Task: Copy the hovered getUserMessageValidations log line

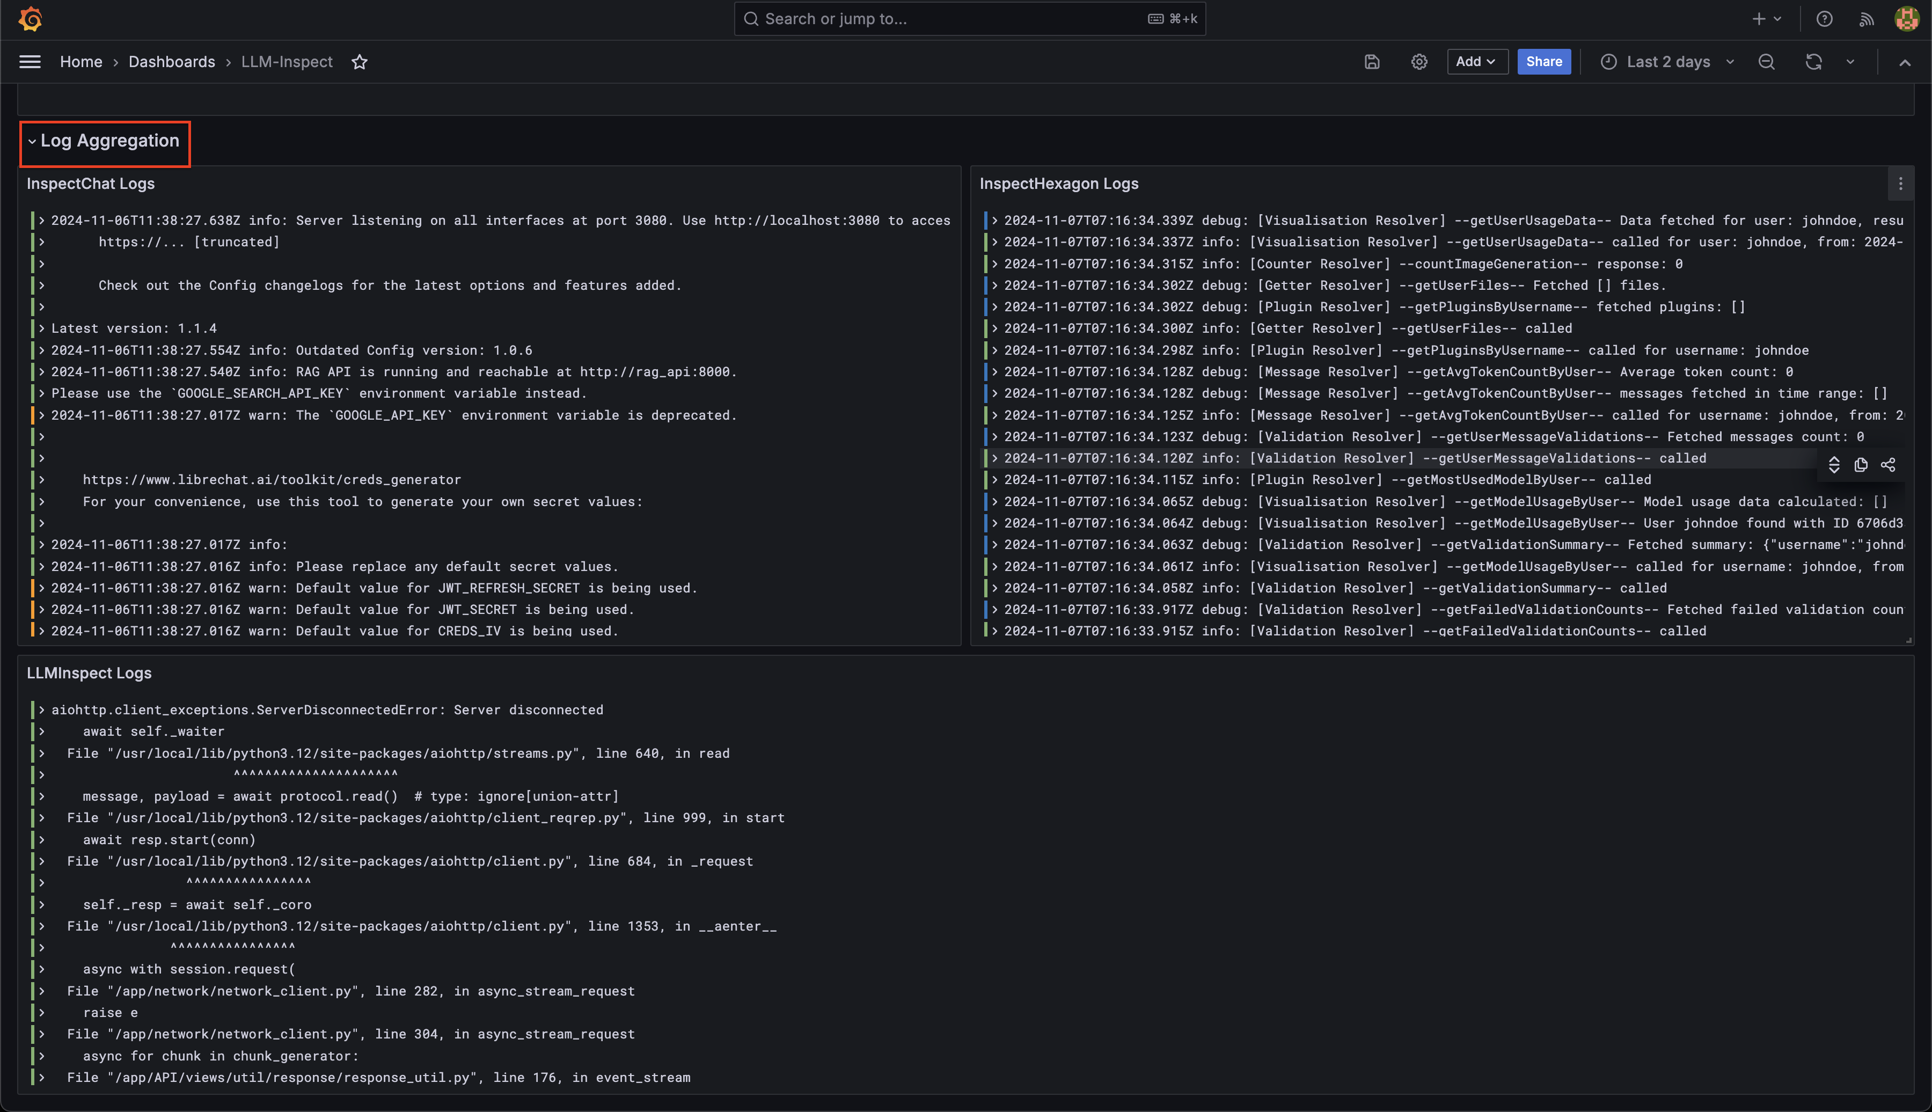Action: pos(1861,465)
